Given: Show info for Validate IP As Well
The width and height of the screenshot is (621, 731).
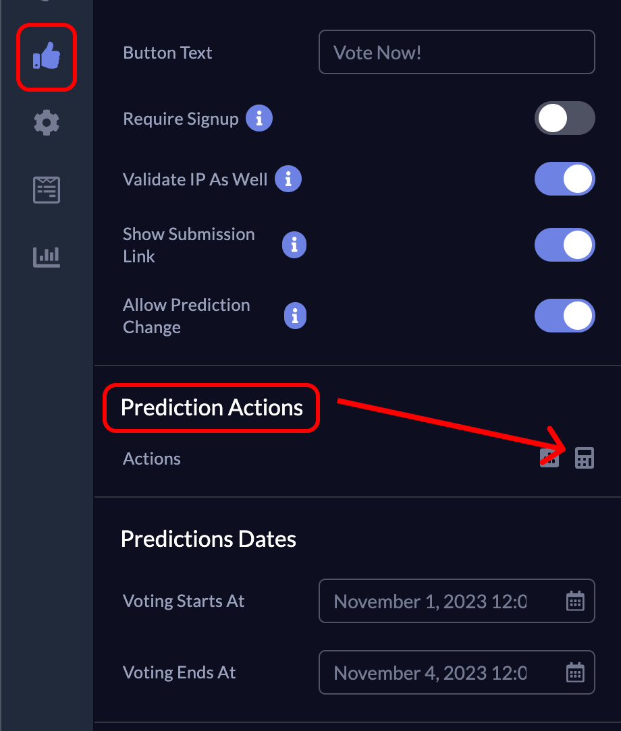Looking at the screenshot, I should point(288,179).
